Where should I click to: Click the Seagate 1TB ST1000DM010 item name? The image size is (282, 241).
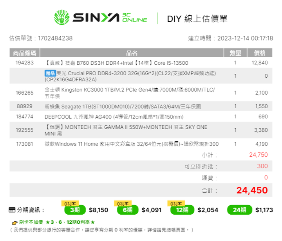pyautogui.click(x=123, y=106)
